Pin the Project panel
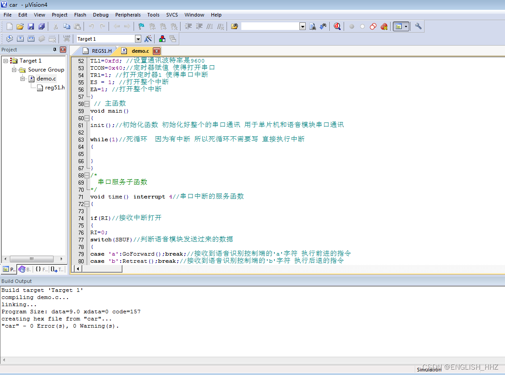Image resolution: width=505 pixels, height=375 pixels. pos(55,50)
